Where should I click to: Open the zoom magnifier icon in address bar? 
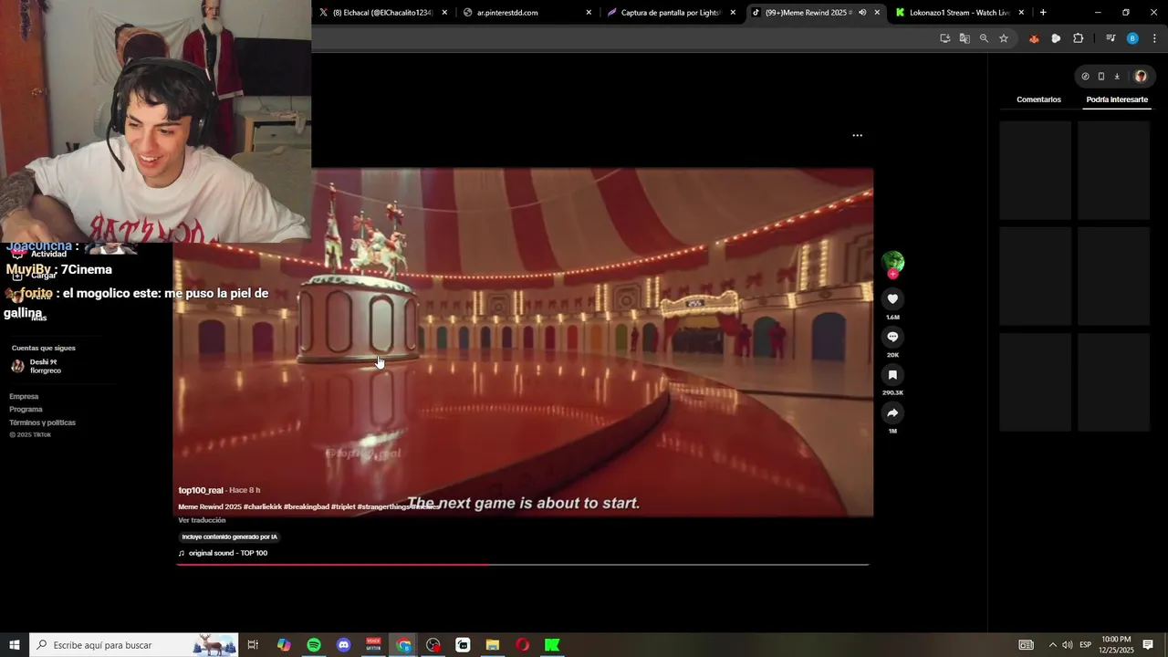[x=984, y=38]
